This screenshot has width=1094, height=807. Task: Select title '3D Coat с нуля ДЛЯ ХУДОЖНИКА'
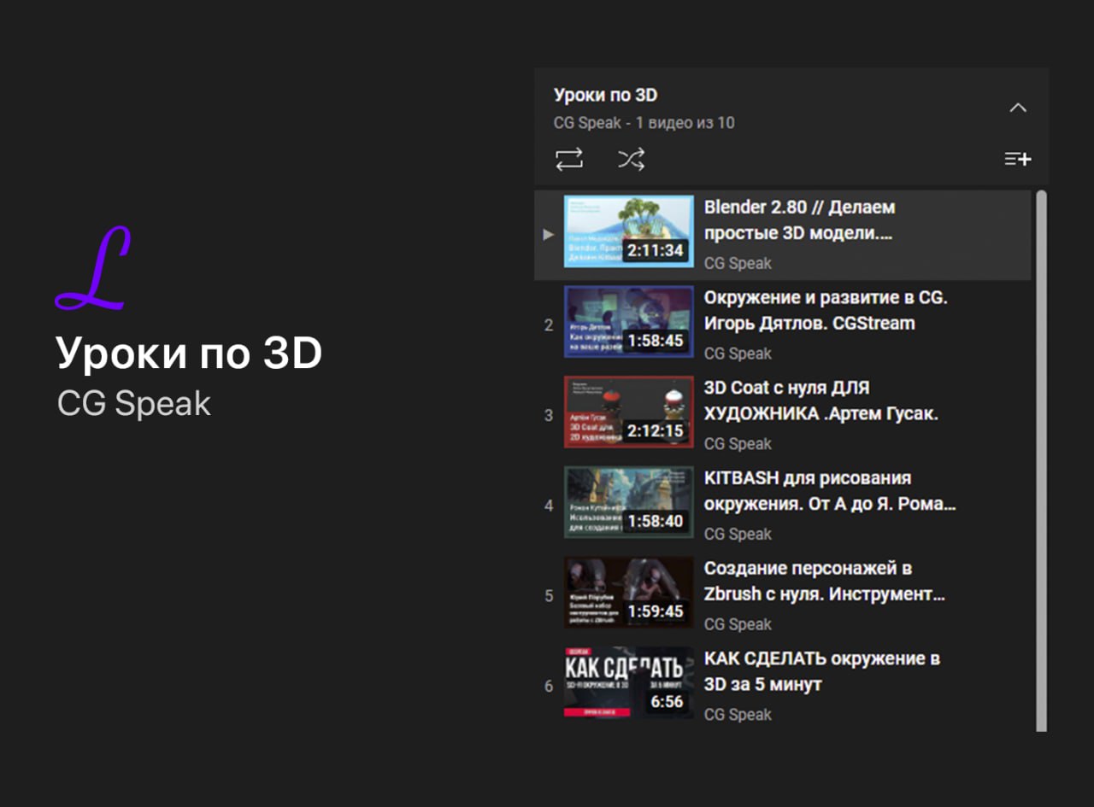[820, 401]
